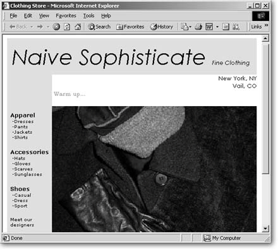This screenshot has height=250, width=278.
Task: Click the Vail, CO text
Action: tap(245, 86)
